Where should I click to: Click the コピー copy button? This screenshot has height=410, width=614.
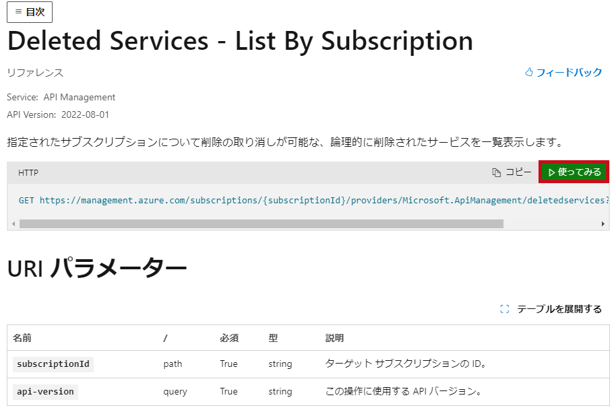click(x=512, y=172)
